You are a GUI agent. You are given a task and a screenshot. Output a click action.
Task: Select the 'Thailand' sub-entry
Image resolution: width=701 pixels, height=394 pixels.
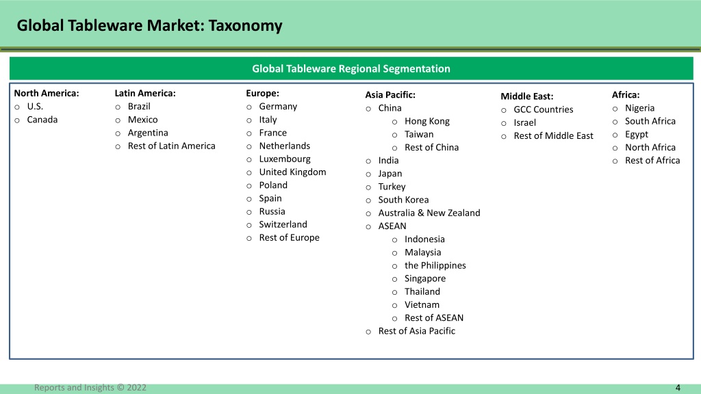coord(422,291)
